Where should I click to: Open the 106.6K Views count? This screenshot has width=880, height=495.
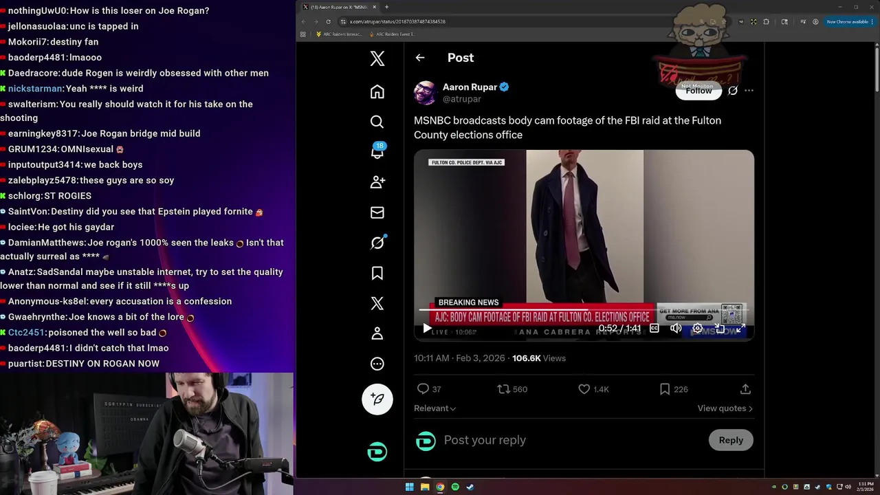tap(539, 358)
